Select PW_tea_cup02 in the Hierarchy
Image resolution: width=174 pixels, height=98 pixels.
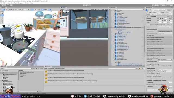[120, 13]
